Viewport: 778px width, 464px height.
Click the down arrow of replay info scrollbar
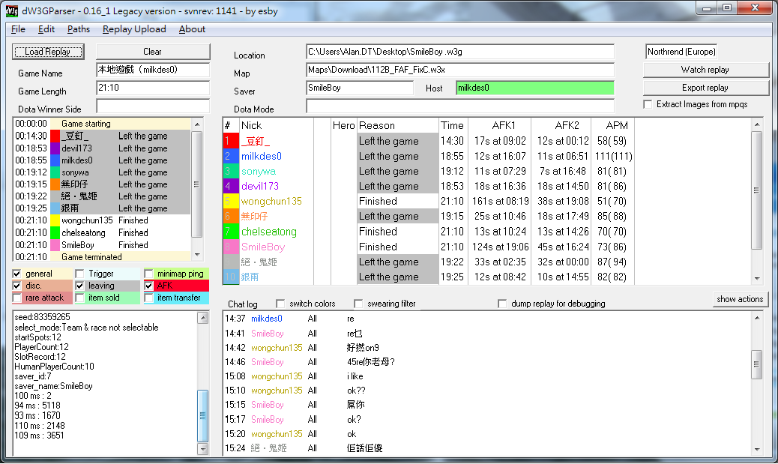[x=203, y=449]
